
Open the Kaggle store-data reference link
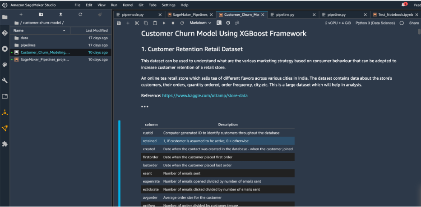[205, 95]
